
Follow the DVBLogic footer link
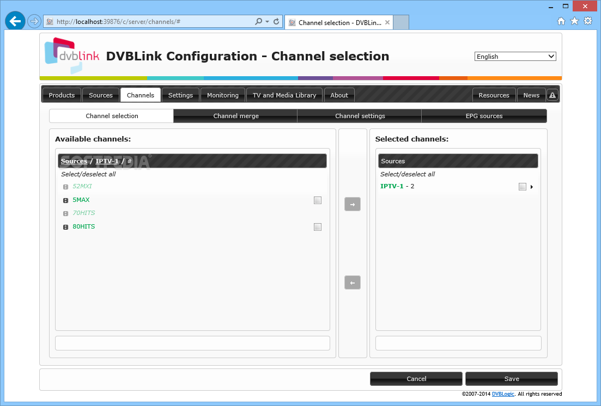point(503,393)
